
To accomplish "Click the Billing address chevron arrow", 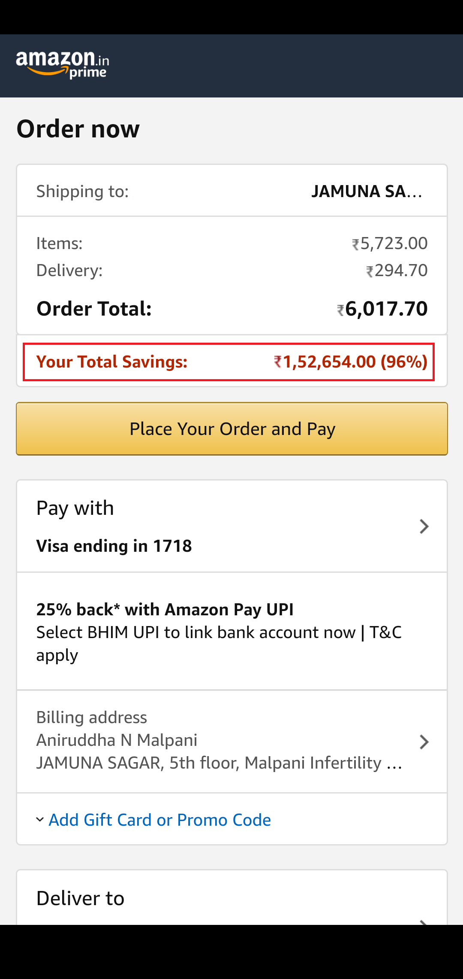I will tap(424, 742).
